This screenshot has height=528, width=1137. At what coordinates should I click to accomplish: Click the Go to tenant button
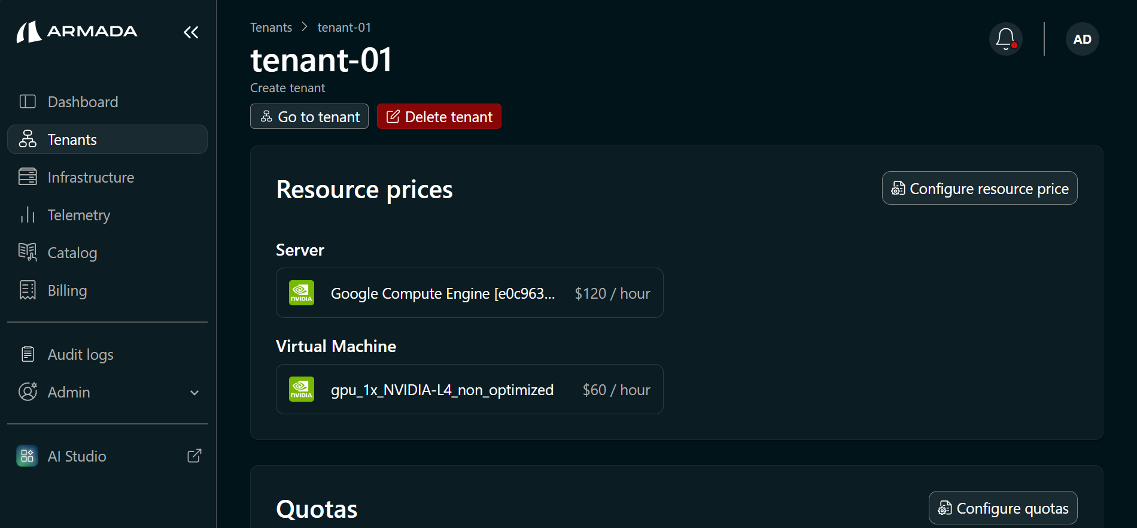[x=309, y=116]
